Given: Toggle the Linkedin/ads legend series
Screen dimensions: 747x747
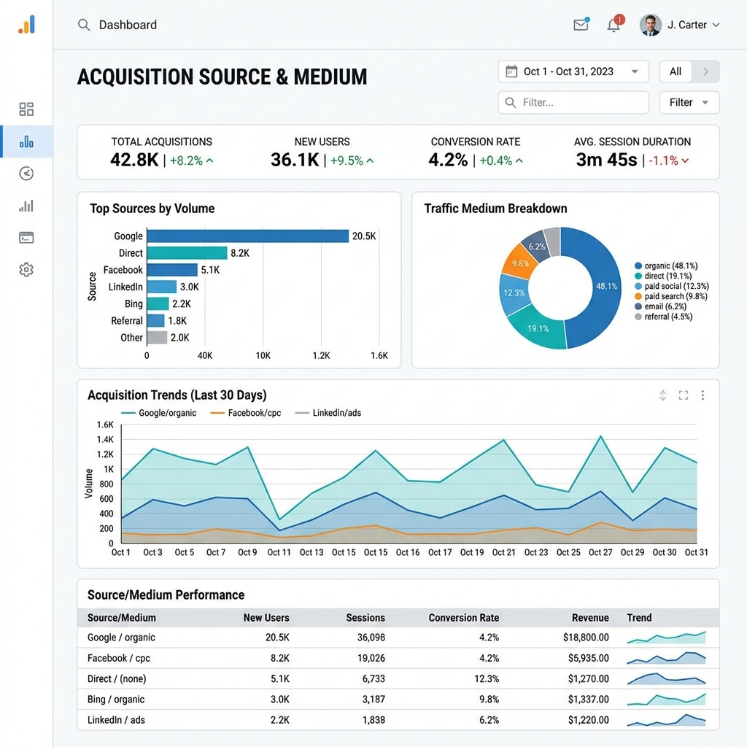Looking at the screenshot, I should pyautogui.click(x=328, y=413).
